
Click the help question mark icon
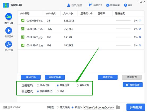coord(126,5)
